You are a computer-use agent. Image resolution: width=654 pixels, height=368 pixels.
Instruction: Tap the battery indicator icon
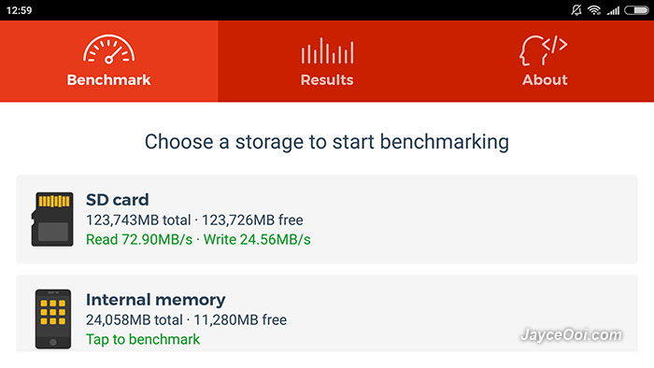[636, 10]
